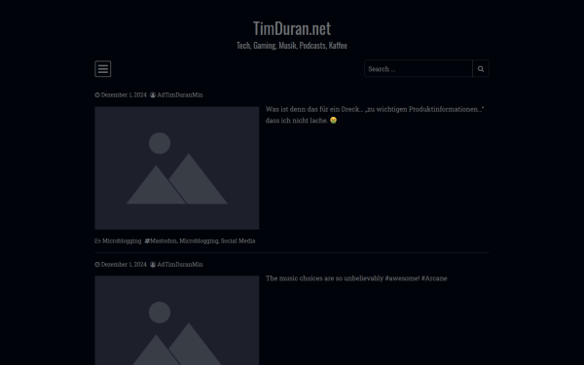Open first post's Dezember 1, 2024 date link

pos(124,95)
